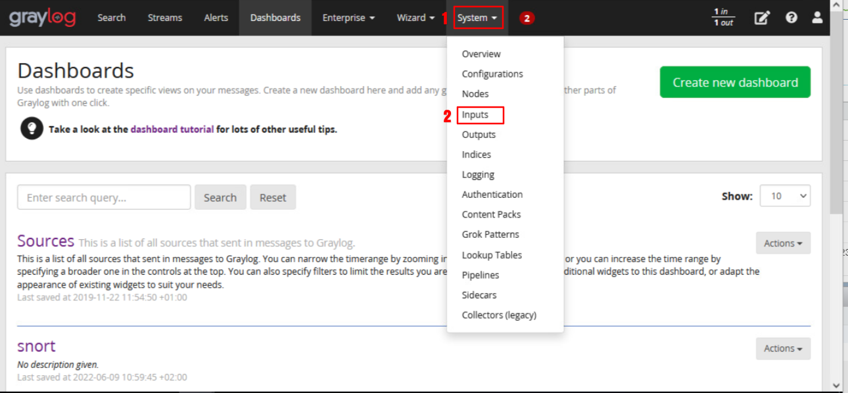The width and height of the screenshot is (848, 393).
Task: Open the help question mark icon
Action: [791, 18]
